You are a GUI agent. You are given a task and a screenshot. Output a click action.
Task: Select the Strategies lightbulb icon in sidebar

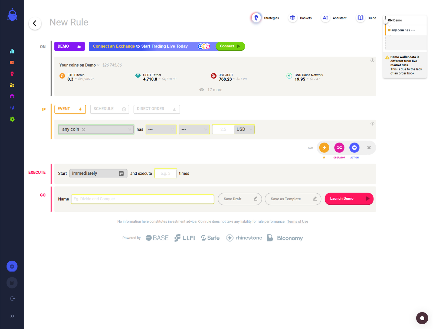(x=12, y=74)
